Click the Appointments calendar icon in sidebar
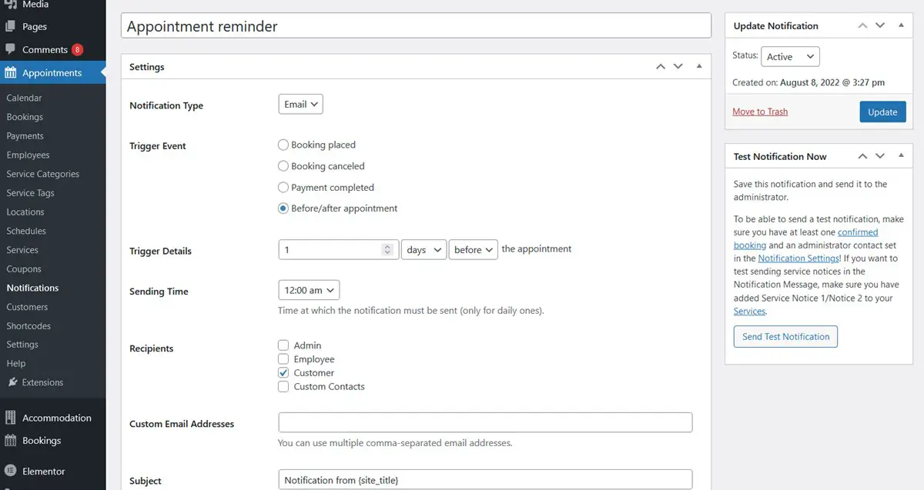Image resolution: width=924 pixels, height=490 pixels. pyautogui.click(x=10, y=73)
